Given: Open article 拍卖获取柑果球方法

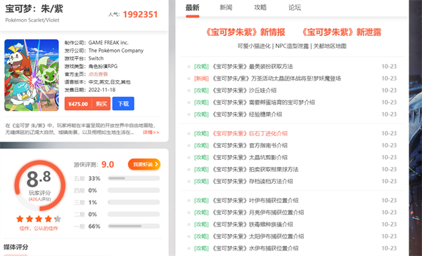Looking at the screenshot, I should tap(255, 169).
